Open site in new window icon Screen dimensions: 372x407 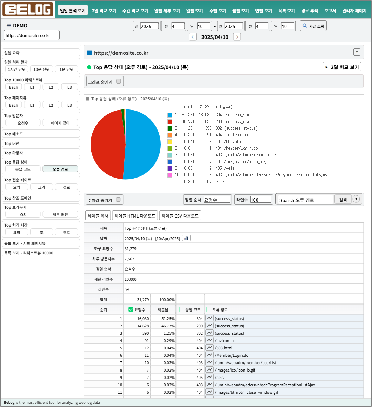coord(357,52)
